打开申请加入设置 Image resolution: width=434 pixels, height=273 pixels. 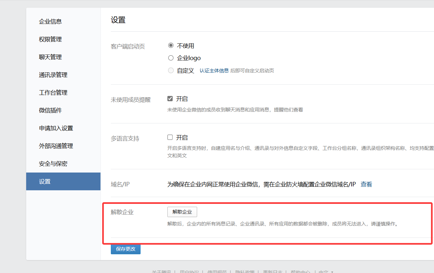[56, 128]
